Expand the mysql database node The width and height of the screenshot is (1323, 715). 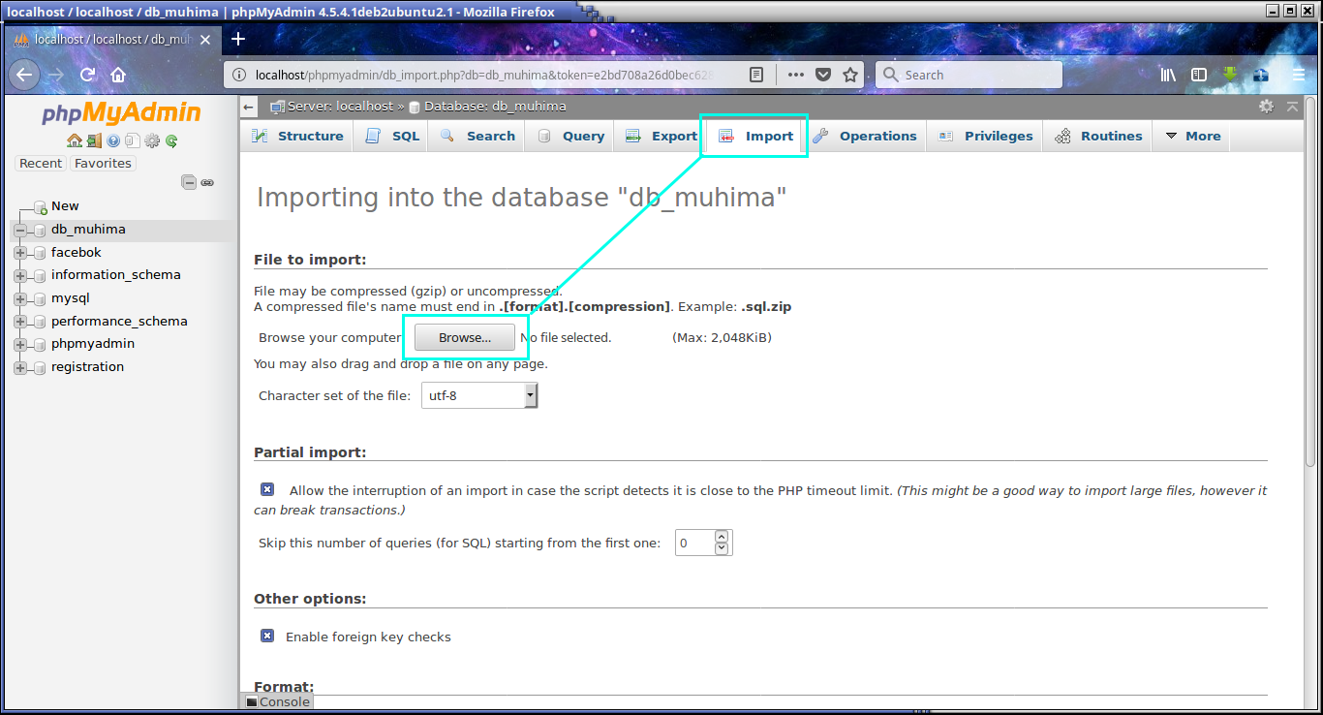coord(20,298)
